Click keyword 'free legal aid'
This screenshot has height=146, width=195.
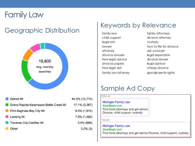tap(112, 68)
